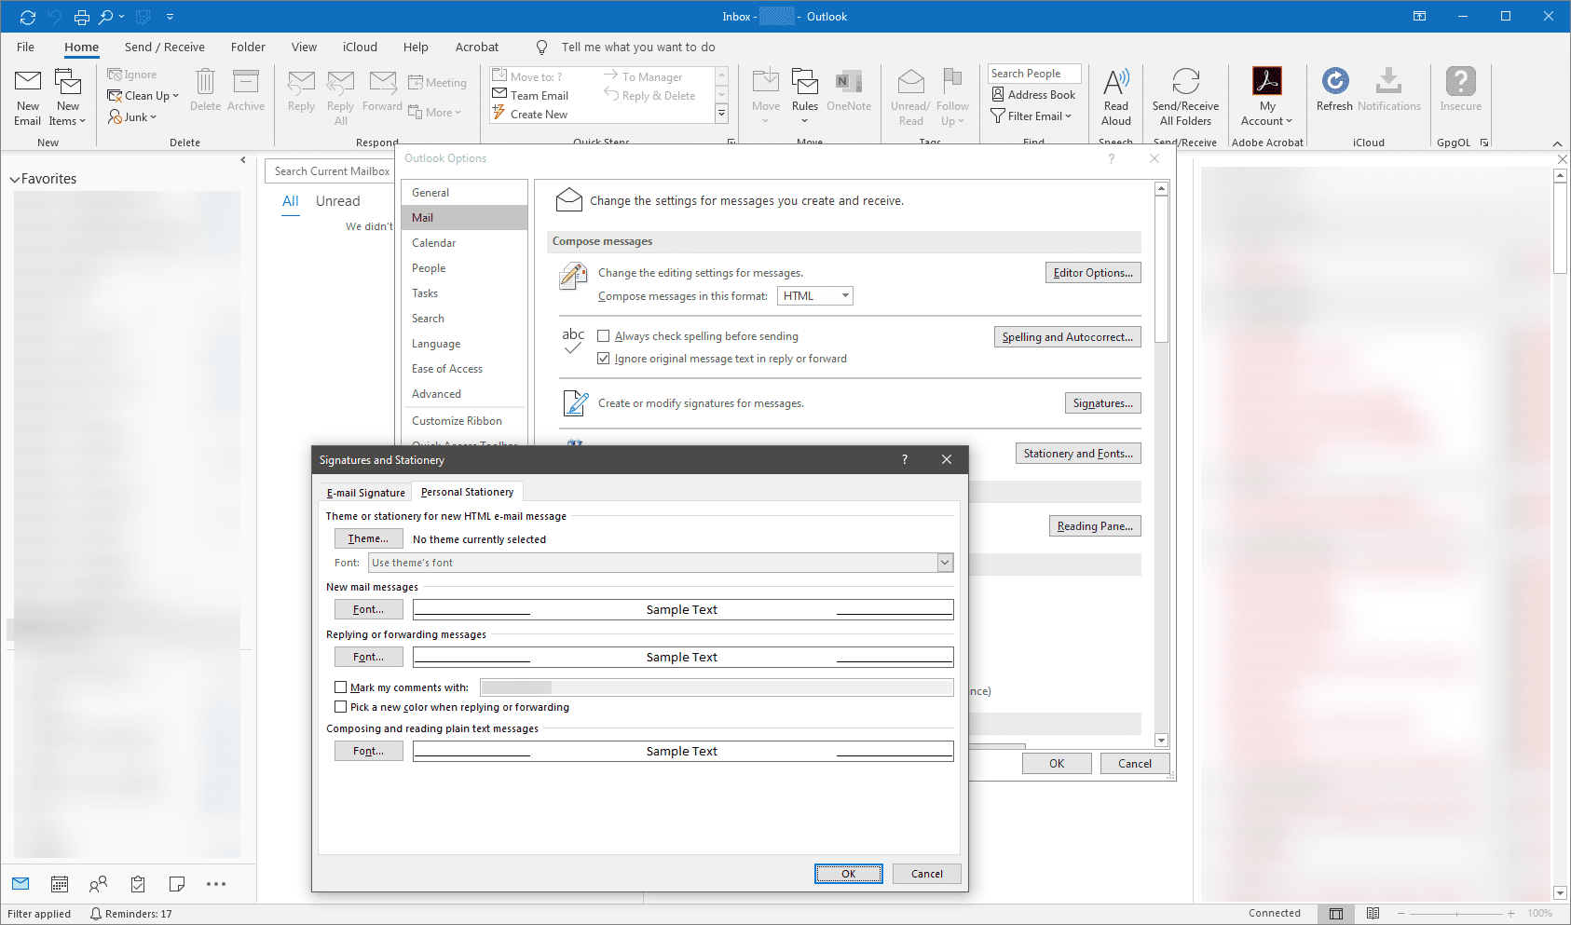Image resolution: width=1571 pixels, height=925 pixels.
Task: Uncheck Ignore original message text option
Action: coord(604,359)
